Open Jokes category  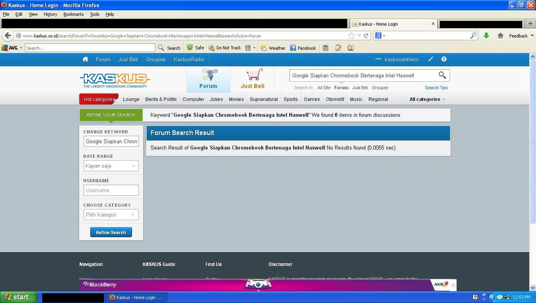(216, 99)
